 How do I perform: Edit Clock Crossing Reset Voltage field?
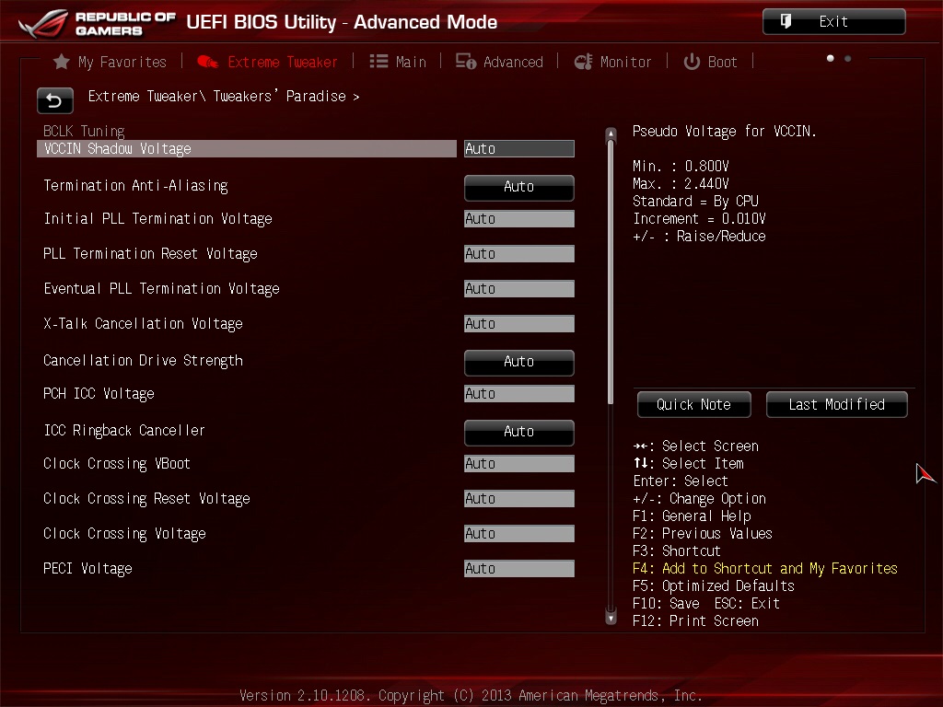(x=519, y=498)
